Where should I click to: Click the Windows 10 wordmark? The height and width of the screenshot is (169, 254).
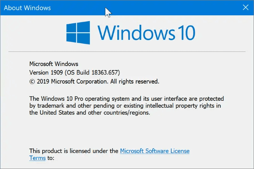[146, 32]
